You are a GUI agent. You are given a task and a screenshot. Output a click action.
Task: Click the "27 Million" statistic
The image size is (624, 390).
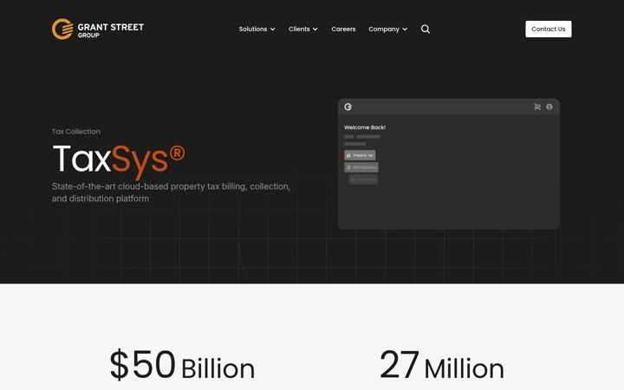tap(442, 365)
